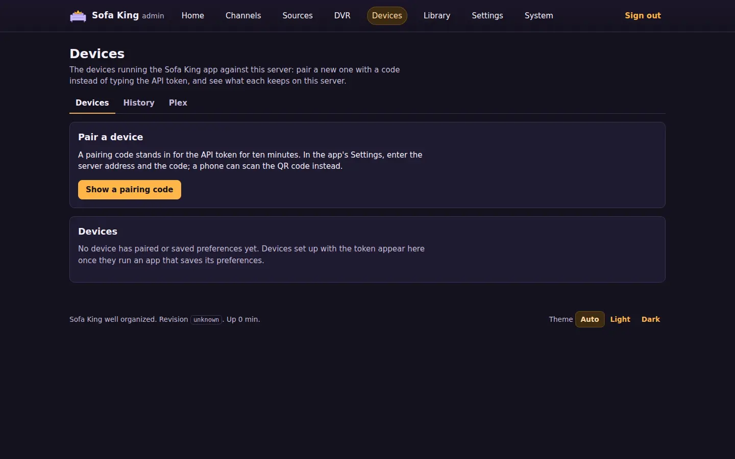Open the Sources page
Viewport: 735px width, 459px height.
click(298, 16)
